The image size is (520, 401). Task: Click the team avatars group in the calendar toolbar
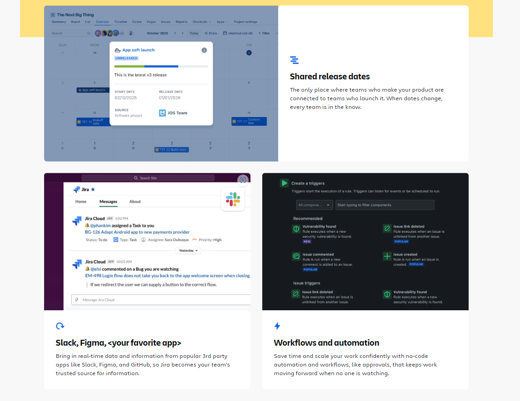(x=109, y=33)
